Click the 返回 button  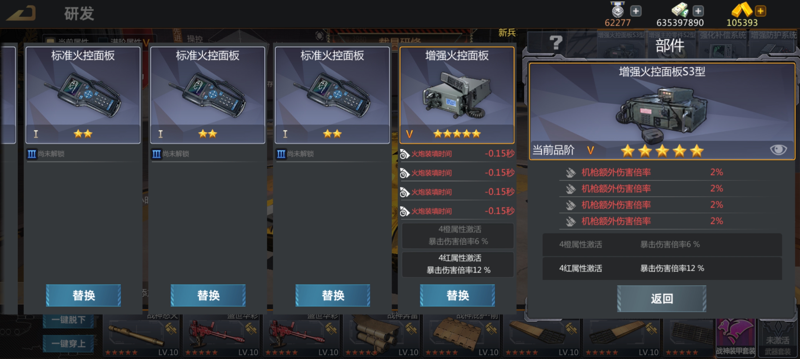click(x=661, y=299)
